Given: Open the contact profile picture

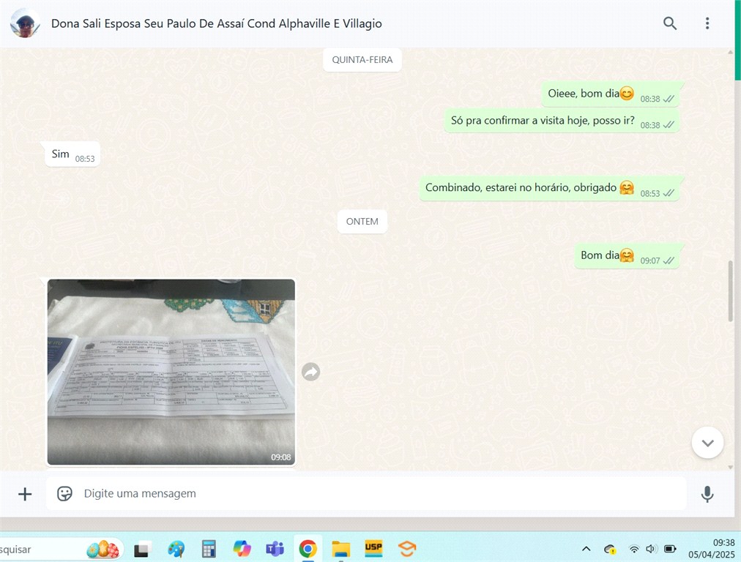Looking at the screenshot, I should (x=25, y=23).
